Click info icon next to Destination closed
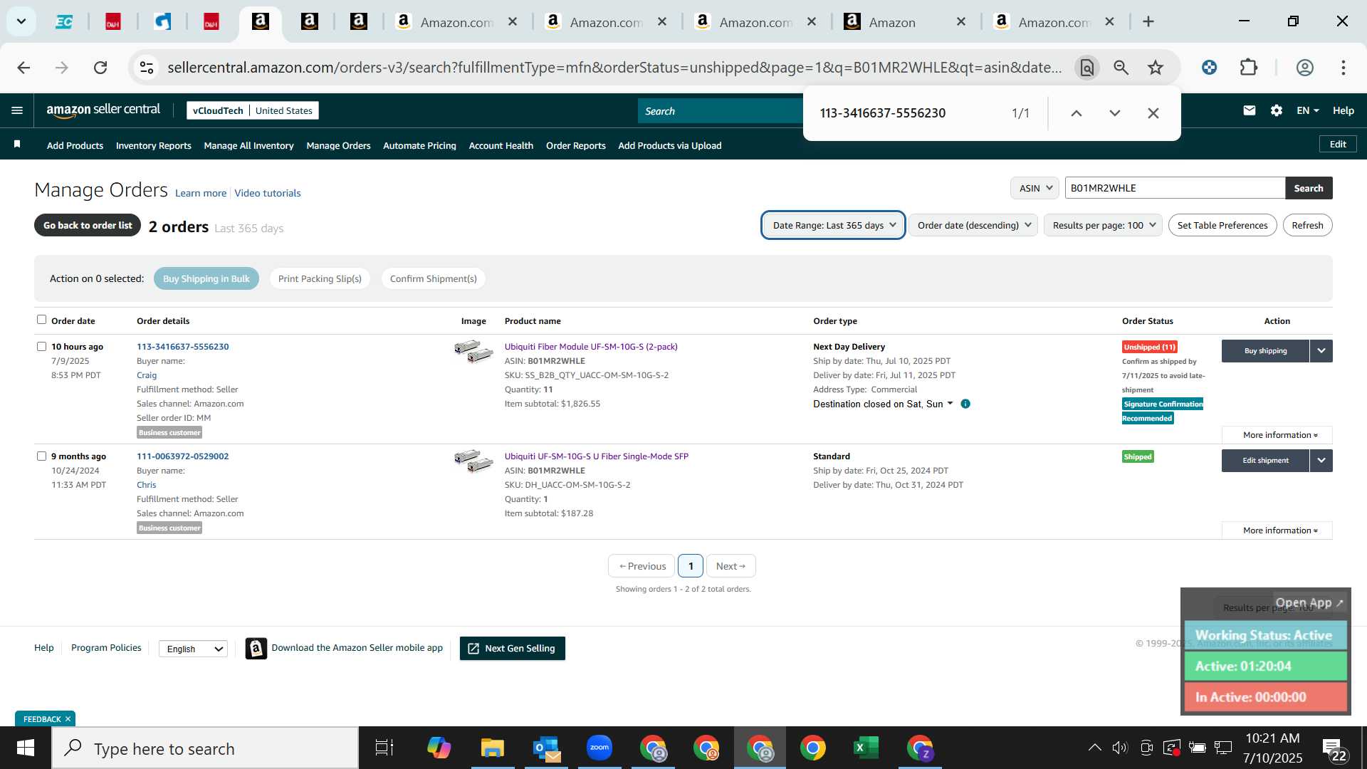 pyautogui.click(x=965, y=404)
